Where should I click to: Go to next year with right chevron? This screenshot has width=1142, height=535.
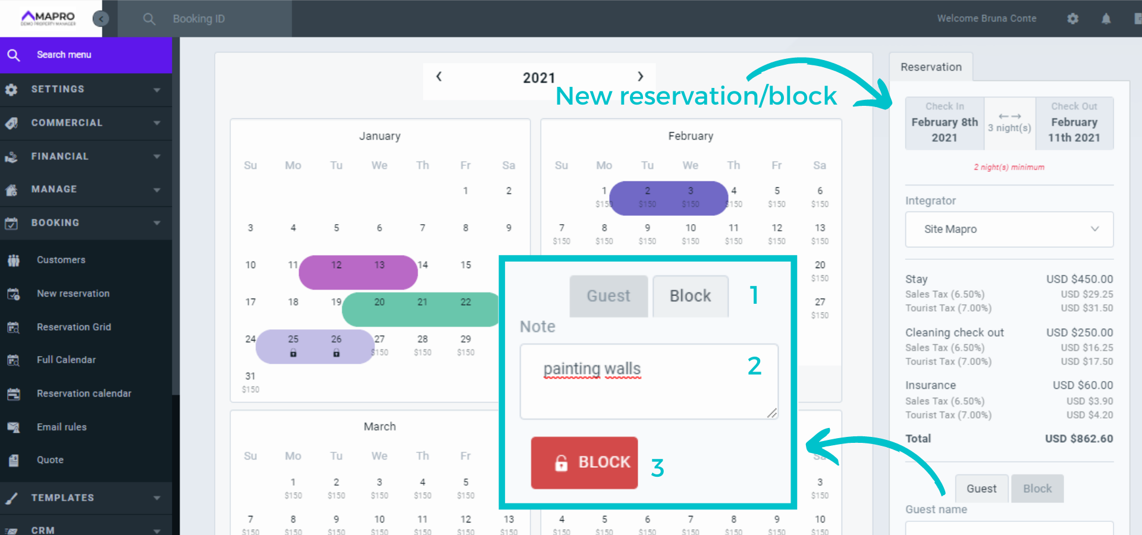point(640,76)
